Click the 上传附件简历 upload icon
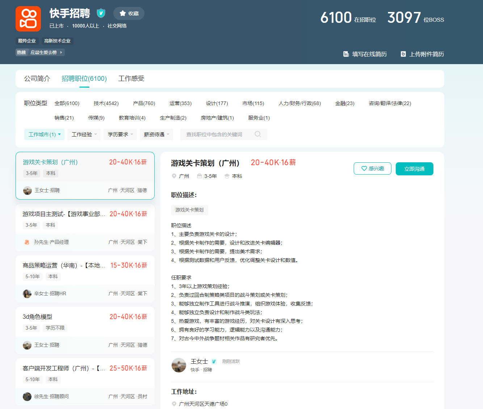483x409 pixels. 403,54
